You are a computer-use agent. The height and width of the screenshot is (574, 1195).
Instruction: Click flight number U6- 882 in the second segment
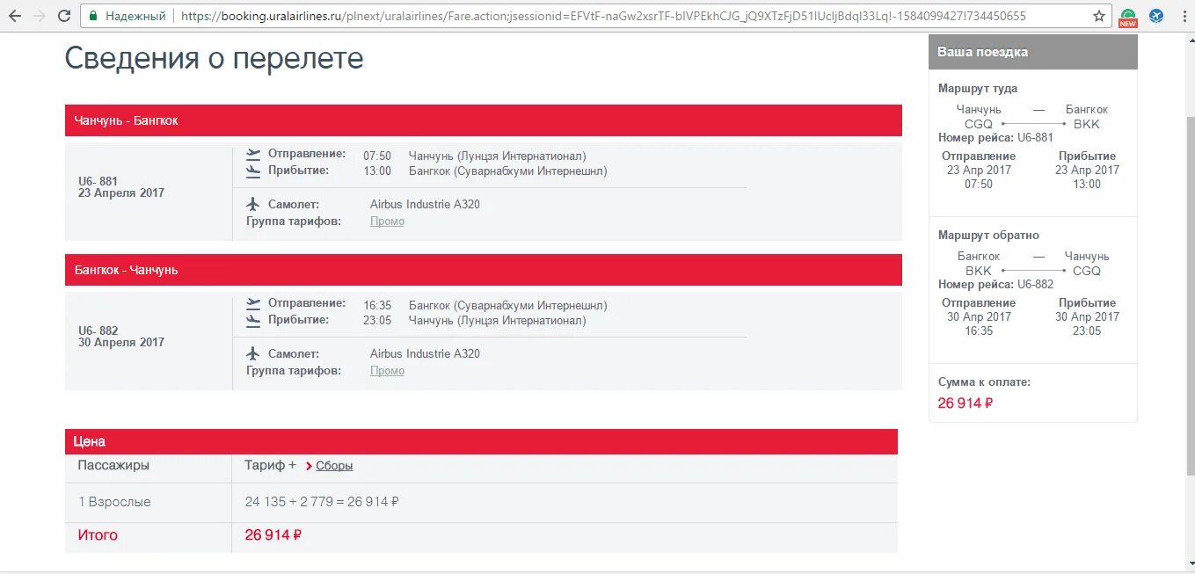(x=98, y=331)
